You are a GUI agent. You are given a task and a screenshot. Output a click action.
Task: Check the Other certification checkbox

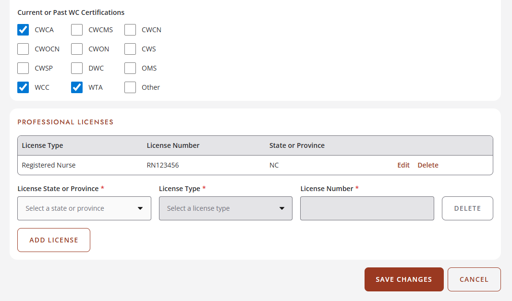(x=130, y=87)
